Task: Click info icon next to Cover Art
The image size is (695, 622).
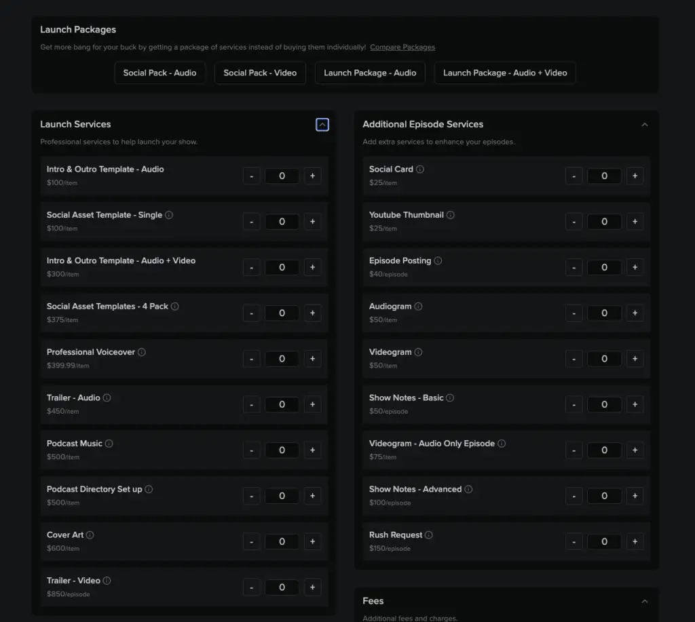Action: 90,534
